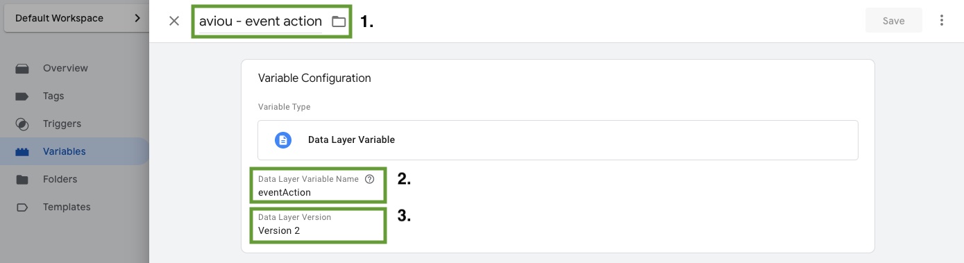This screenshot has width=964, height=263.
Task: Navigate to the Triggers section
Action: (62, 124)
